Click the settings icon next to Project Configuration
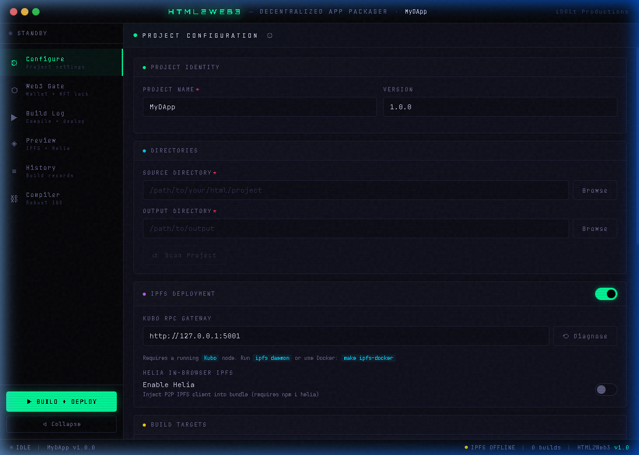 (x=270, y=36)
